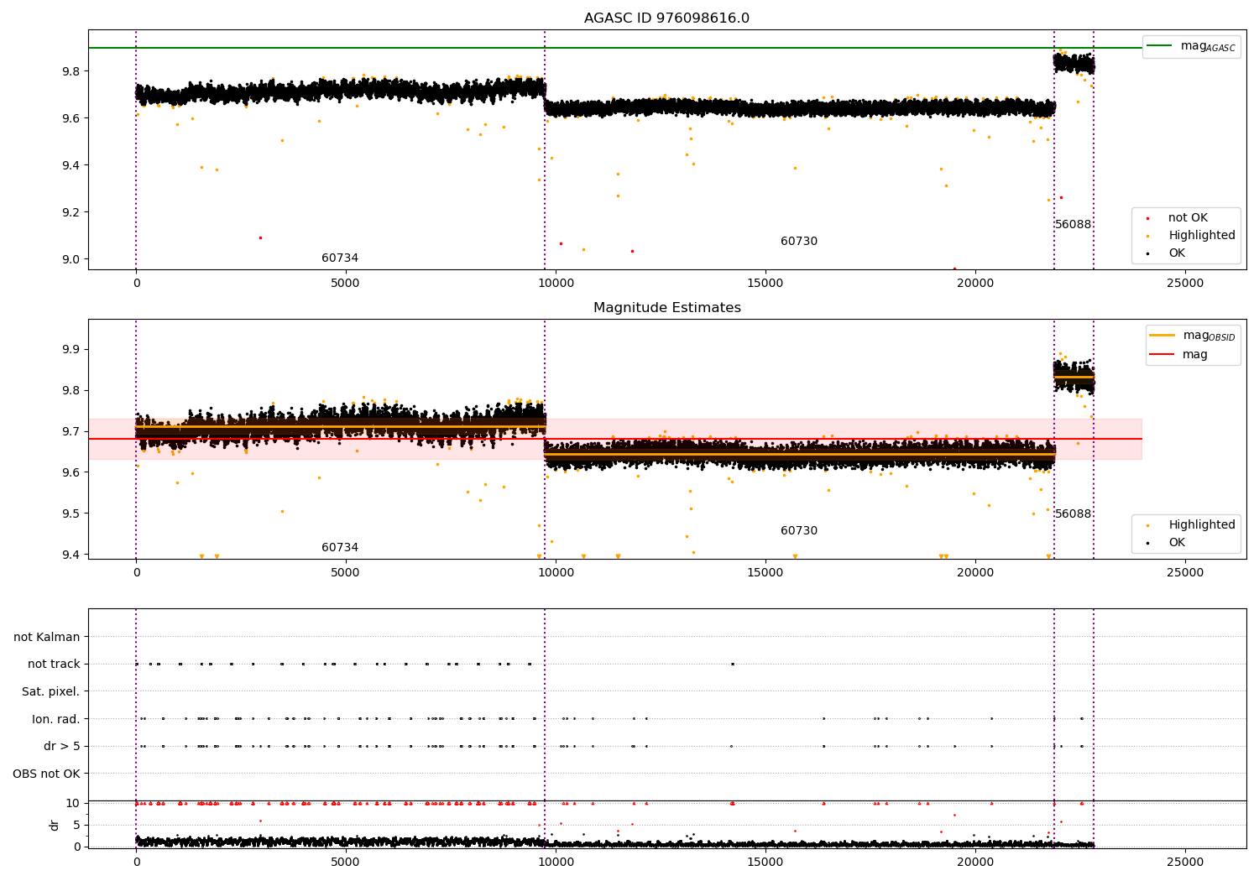Select the 'not track' row label
Image resolution: width=1259 pixels, height=881 pixels.
point(54,665)
